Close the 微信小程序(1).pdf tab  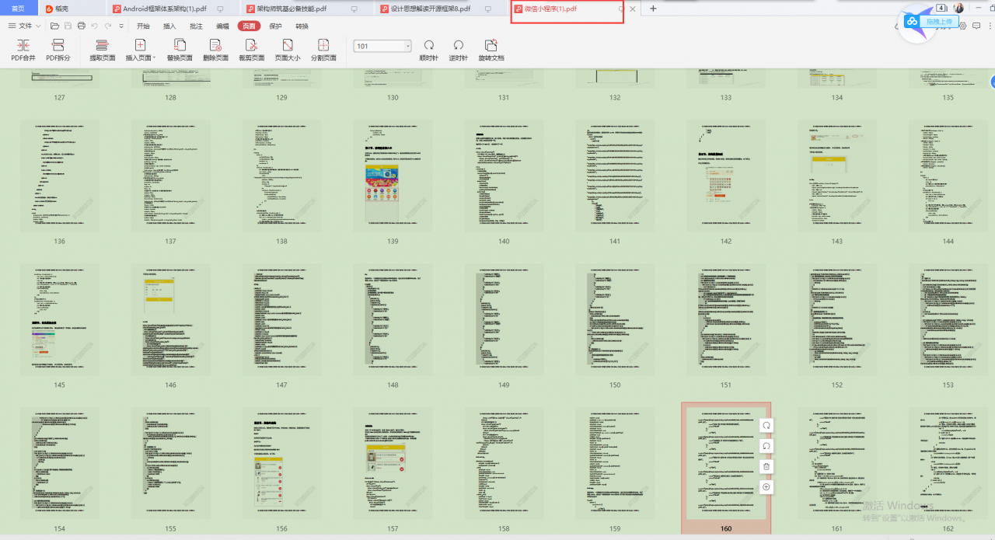[x=632, y=9]
